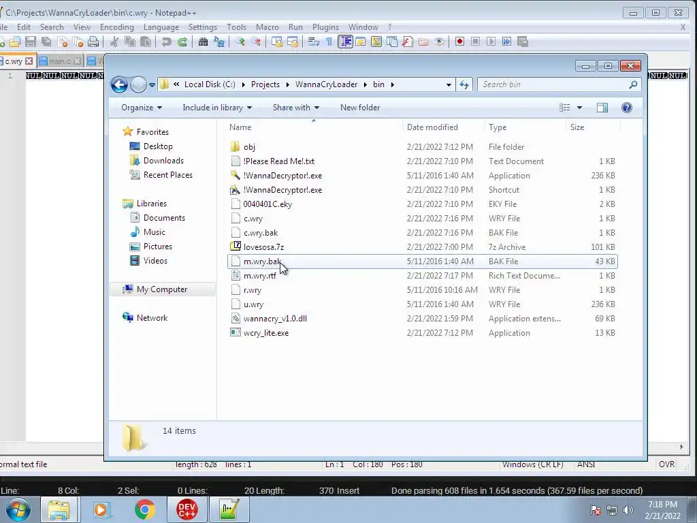Toggle the Document Map panel icon
Image resolution: width=697 pixels, height=523 pixels.
coord(376,42)
